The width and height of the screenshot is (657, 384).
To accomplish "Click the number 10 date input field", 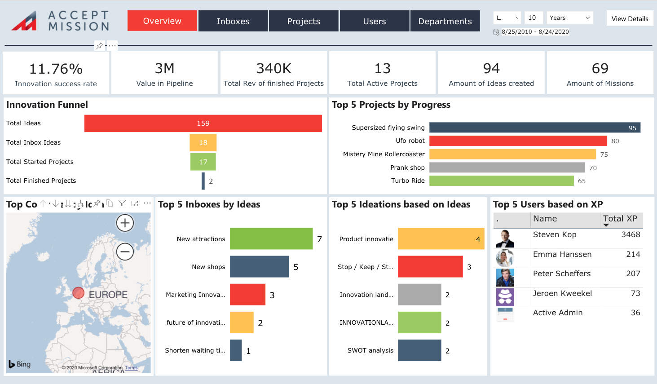I will click(x=533, y=18).
